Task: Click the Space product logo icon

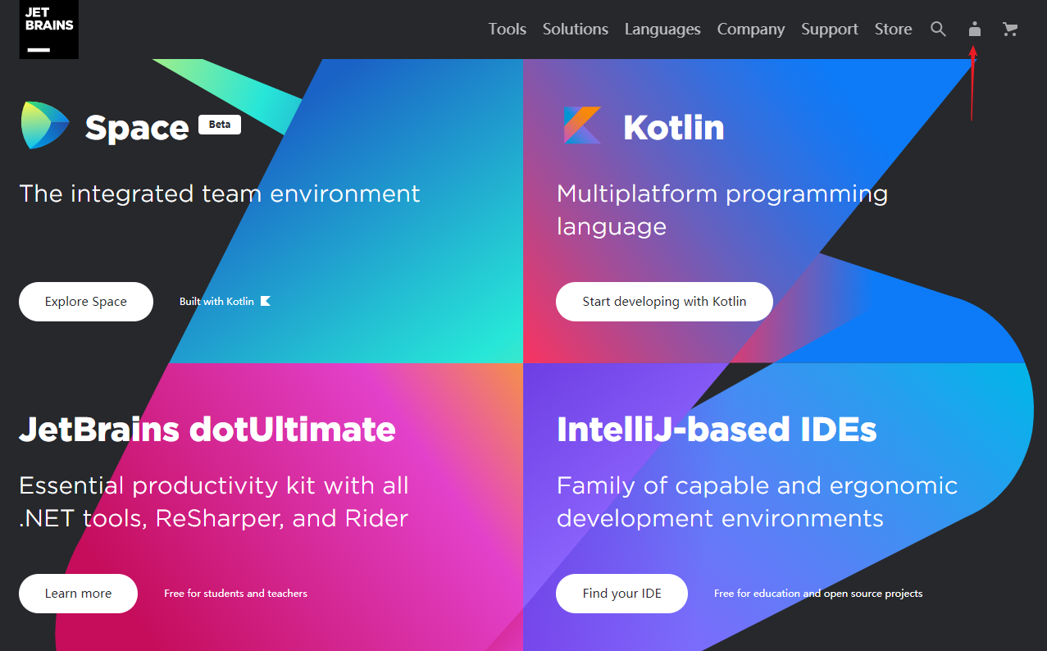Action: 46,125
